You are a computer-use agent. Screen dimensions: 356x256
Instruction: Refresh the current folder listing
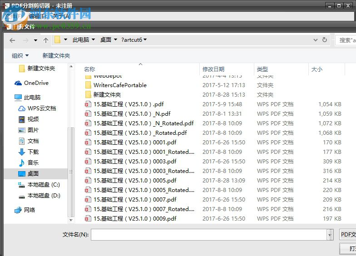click(x=325, y=40)
